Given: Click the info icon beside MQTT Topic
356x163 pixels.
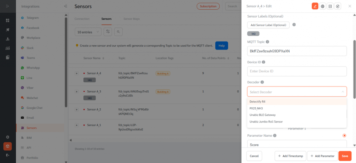Looking at the screenshot, I should coord(267,42).
